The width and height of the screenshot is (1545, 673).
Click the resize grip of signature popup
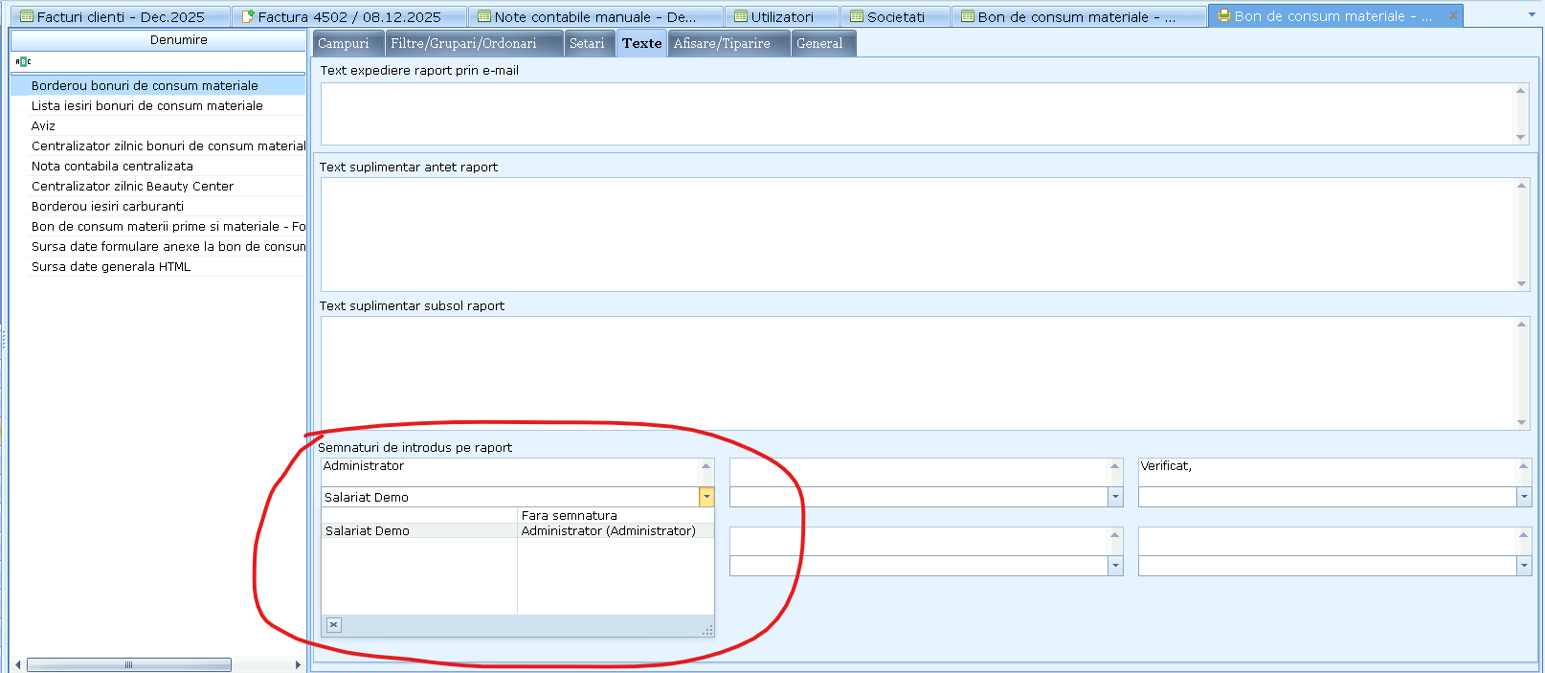click(x=707, y=630)
